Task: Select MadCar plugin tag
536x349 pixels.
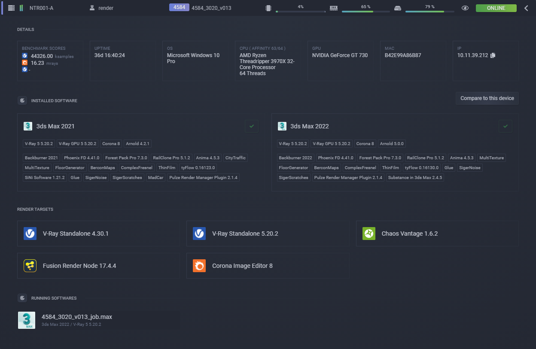Action: tap(155, 178)
